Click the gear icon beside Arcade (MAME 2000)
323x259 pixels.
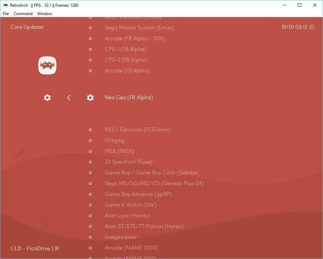[90, 248]
